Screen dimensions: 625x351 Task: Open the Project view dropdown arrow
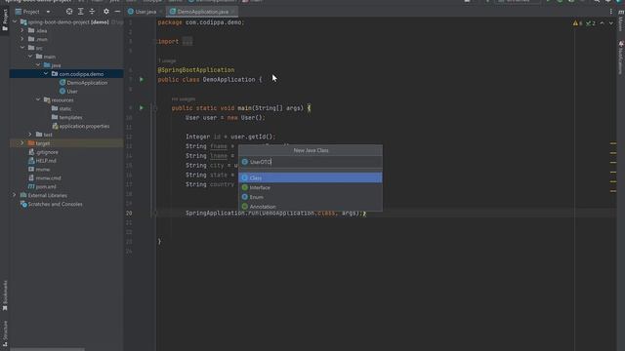pyautogui.click(x=48, y=12)
